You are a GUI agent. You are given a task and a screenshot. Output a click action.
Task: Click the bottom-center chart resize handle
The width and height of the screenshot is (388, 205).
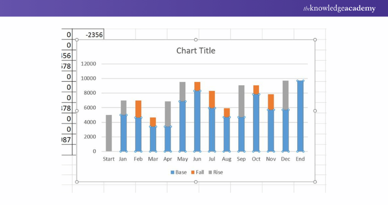196,182
